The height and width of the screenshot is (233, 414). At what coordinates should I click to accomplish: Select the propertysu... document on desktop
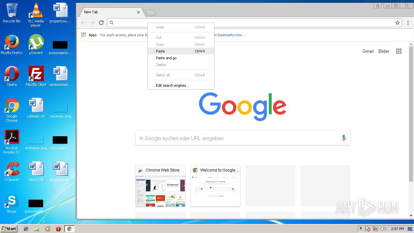pos(60,13)
